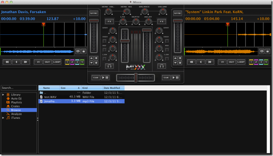Click the SYNC button on deck 1

point(94,14)
